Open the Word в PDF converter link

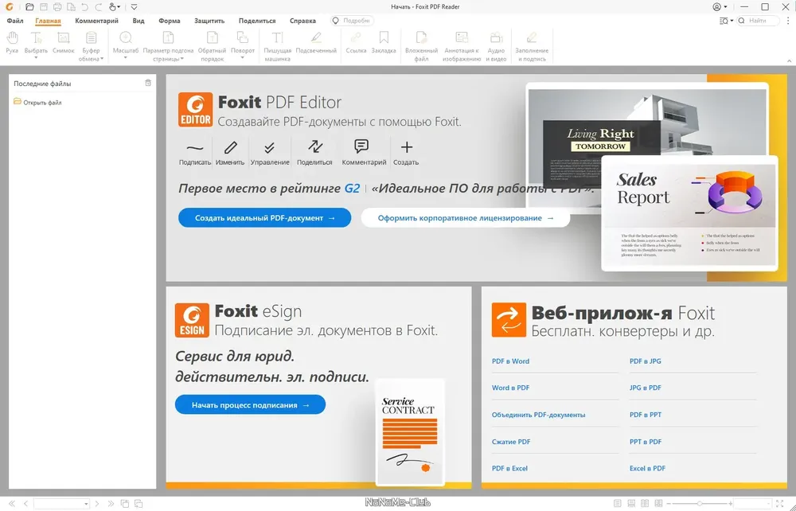point(510,388)
